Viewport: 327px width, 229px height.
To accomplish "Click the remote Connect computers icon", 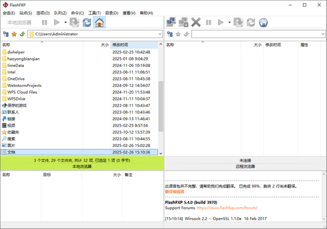I will pyautogui.click(x=171, y=22).
